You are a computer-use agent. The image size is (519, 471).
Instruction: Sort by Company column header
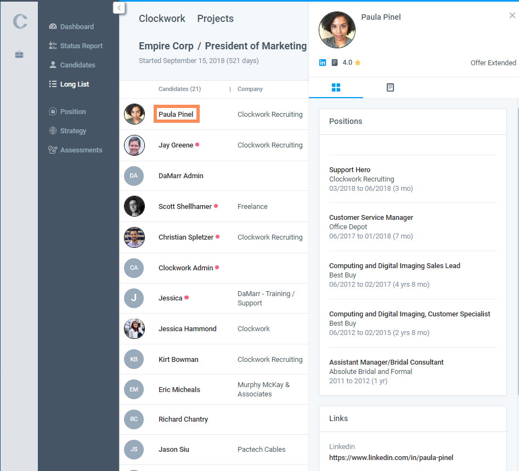250,89
